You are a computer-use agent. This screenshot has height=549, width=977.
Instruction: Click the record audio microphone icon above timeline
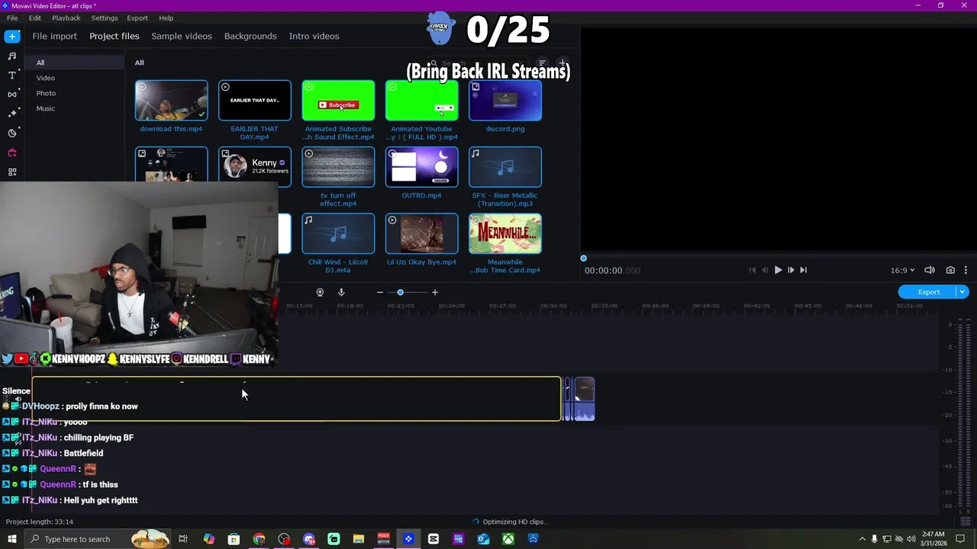(x=341, y=292)
